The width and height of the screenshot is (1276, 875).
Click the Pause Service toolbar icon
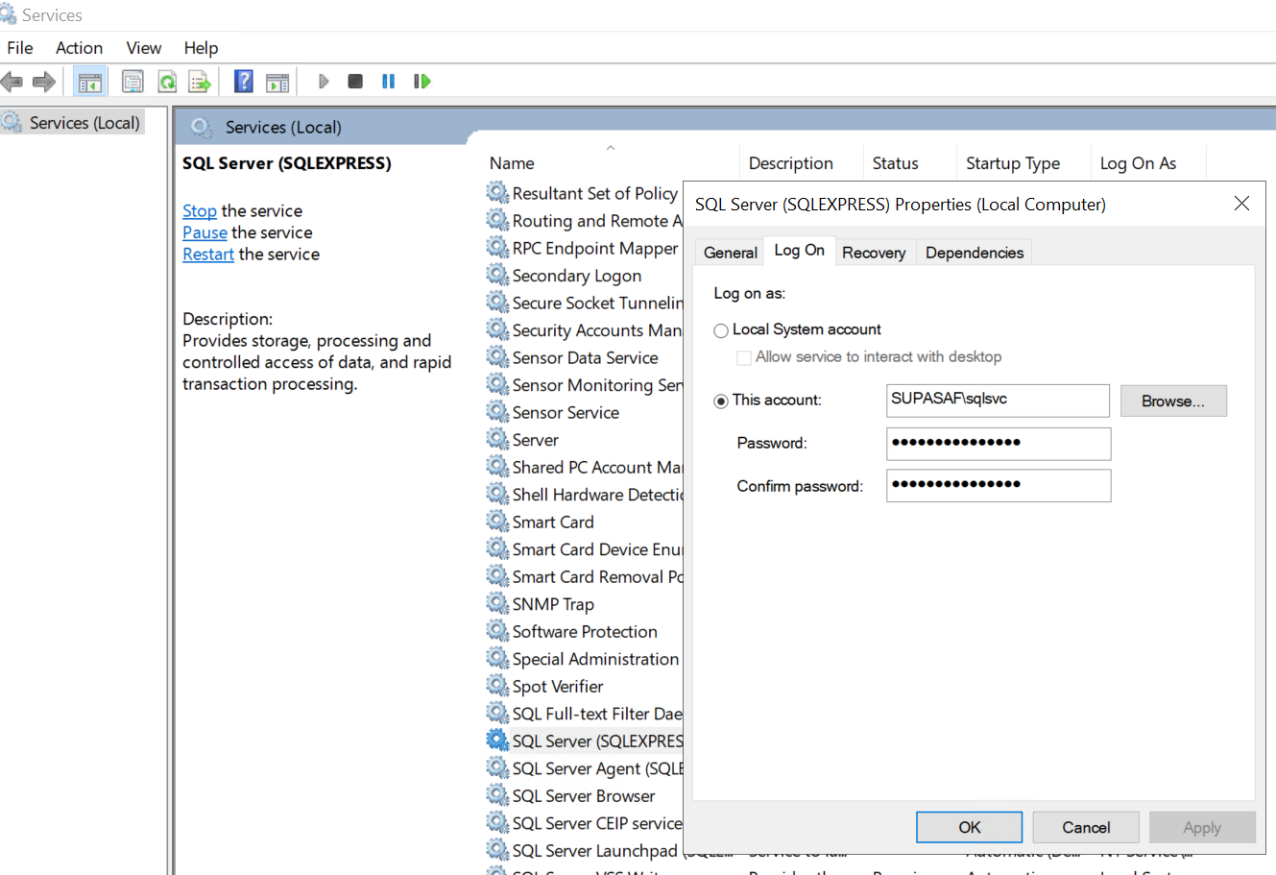[388, 82]
